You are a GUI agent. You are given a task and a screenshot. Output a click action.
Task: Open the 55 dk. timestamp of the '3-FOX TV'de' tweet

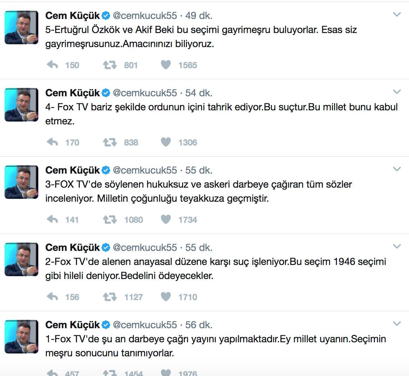(x=199, y=170)
